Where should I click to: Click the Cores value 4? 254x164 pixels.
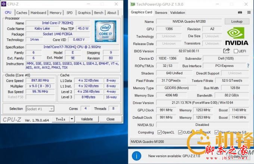pyautogui.click(x=86, y=108)
